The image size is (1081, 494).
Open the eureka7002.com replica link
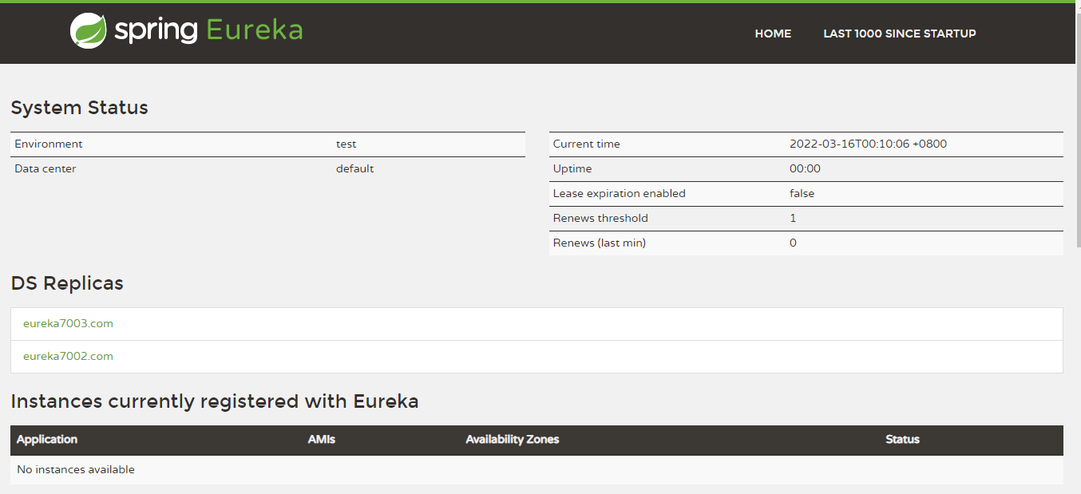[68, 356]
